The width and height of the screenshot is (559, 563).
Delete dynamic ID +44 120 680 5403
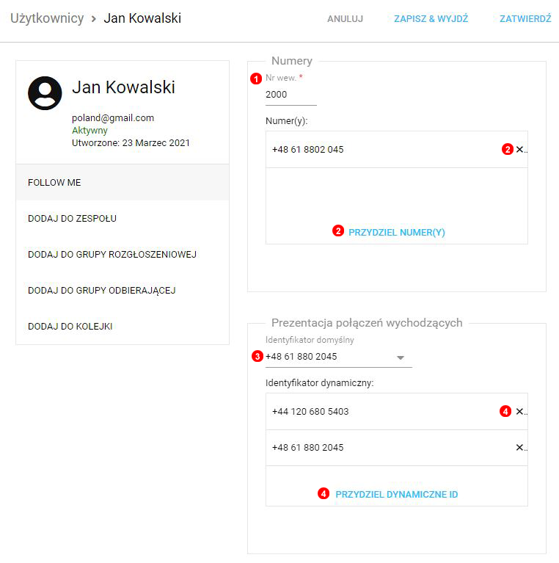click(519, 412)
